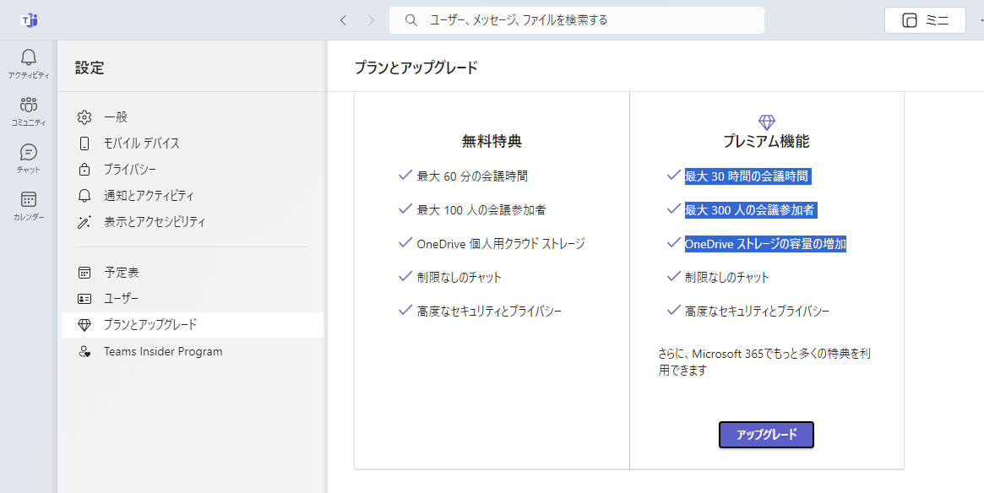Screen dimensions: 984x493
Task: Click the diamond icon above プレミアム機能
Action: tap(767, 122)
